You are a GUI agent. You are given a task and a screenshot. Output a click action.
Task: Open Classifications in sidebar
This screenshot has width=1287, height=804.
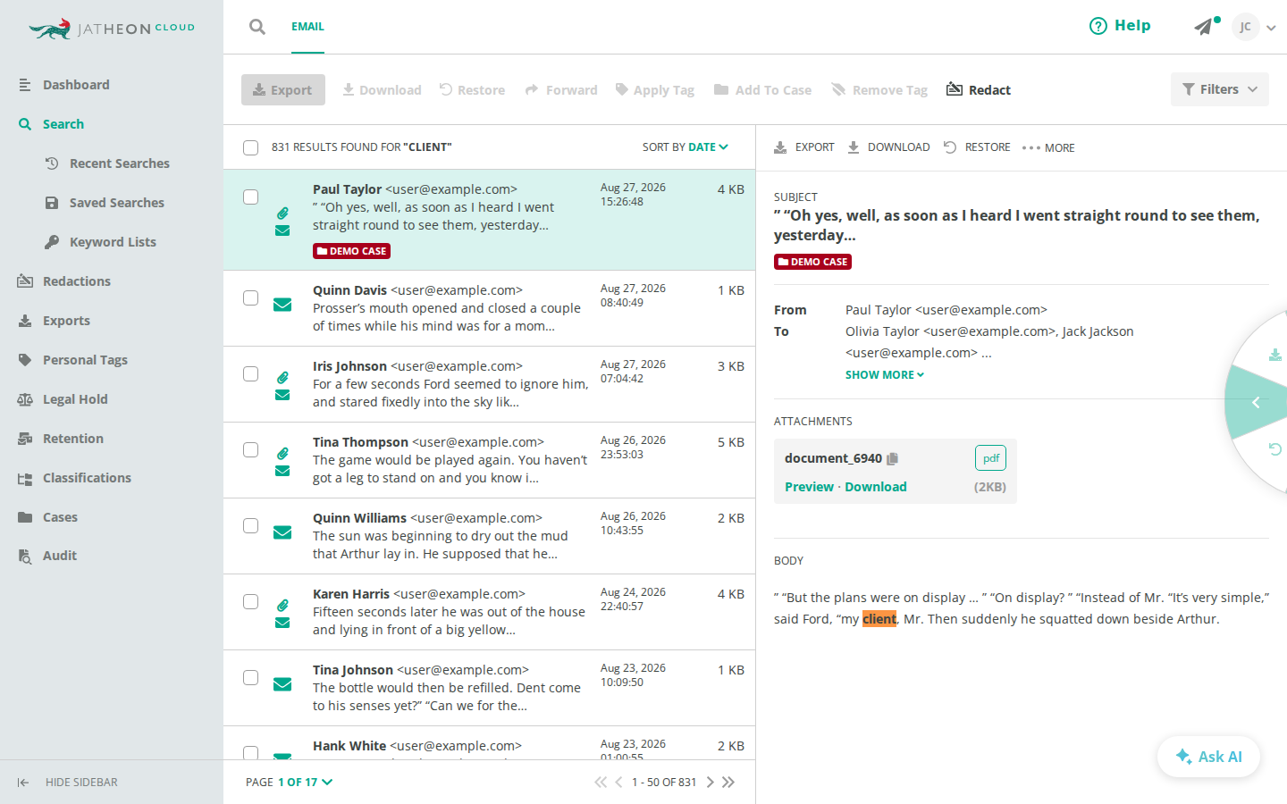point(74,478)
